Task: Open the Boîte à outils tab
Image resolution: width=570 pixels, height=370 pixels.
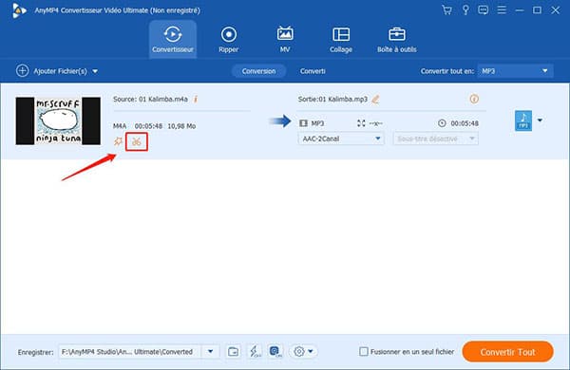Action: coord(396,40)
